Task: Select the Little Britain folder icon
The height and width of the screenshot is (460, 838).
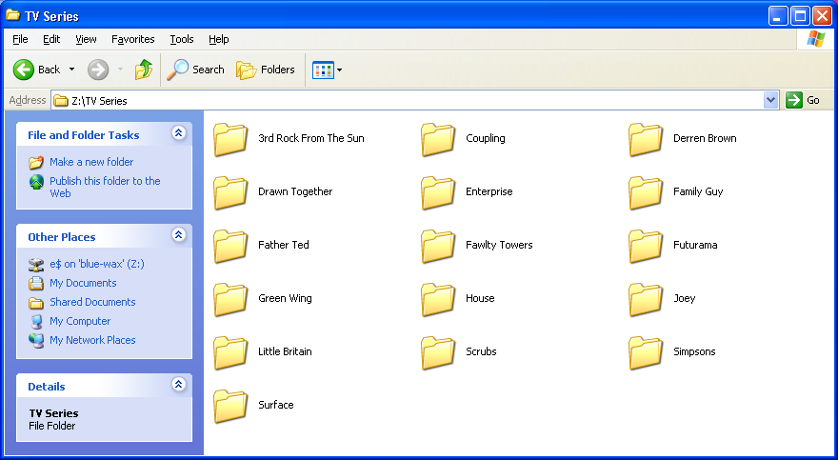Action: 230,353
